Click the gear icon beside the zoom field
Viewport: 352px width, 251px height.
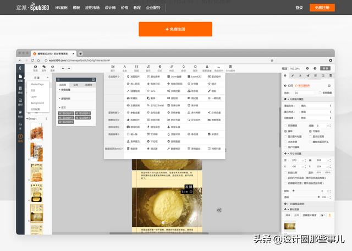point(307,68)
